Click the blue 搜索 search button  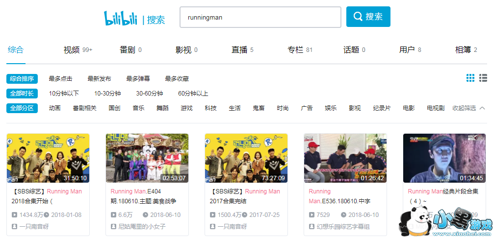point(368,17)
